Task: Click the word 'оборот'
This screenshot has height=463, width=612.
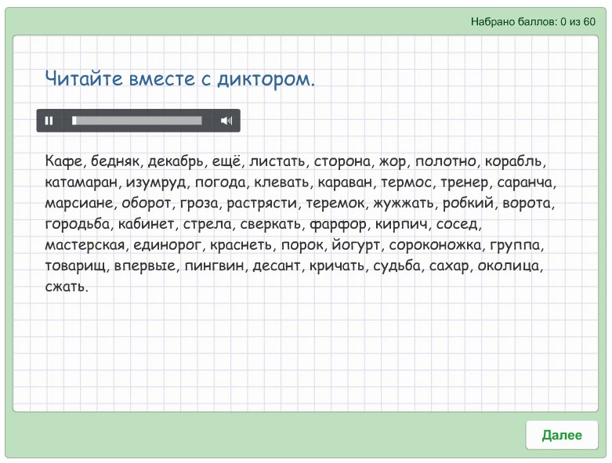Action: coord(147,203)
